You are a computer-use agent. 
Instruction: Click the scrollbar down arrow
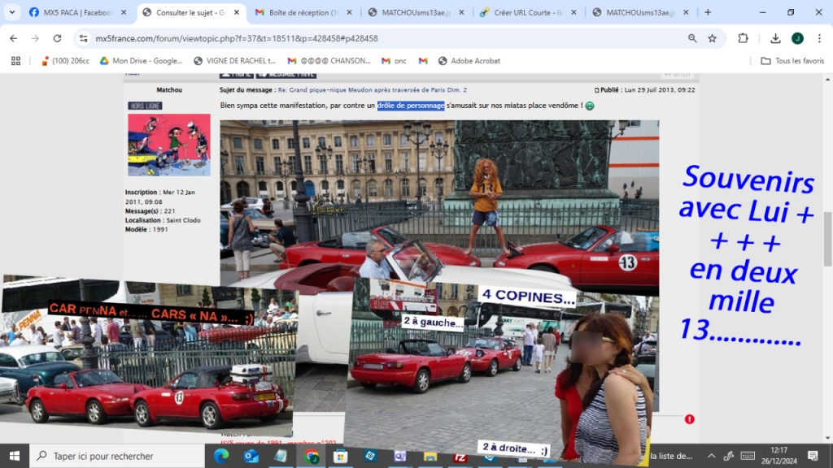(x=827, y=439)
